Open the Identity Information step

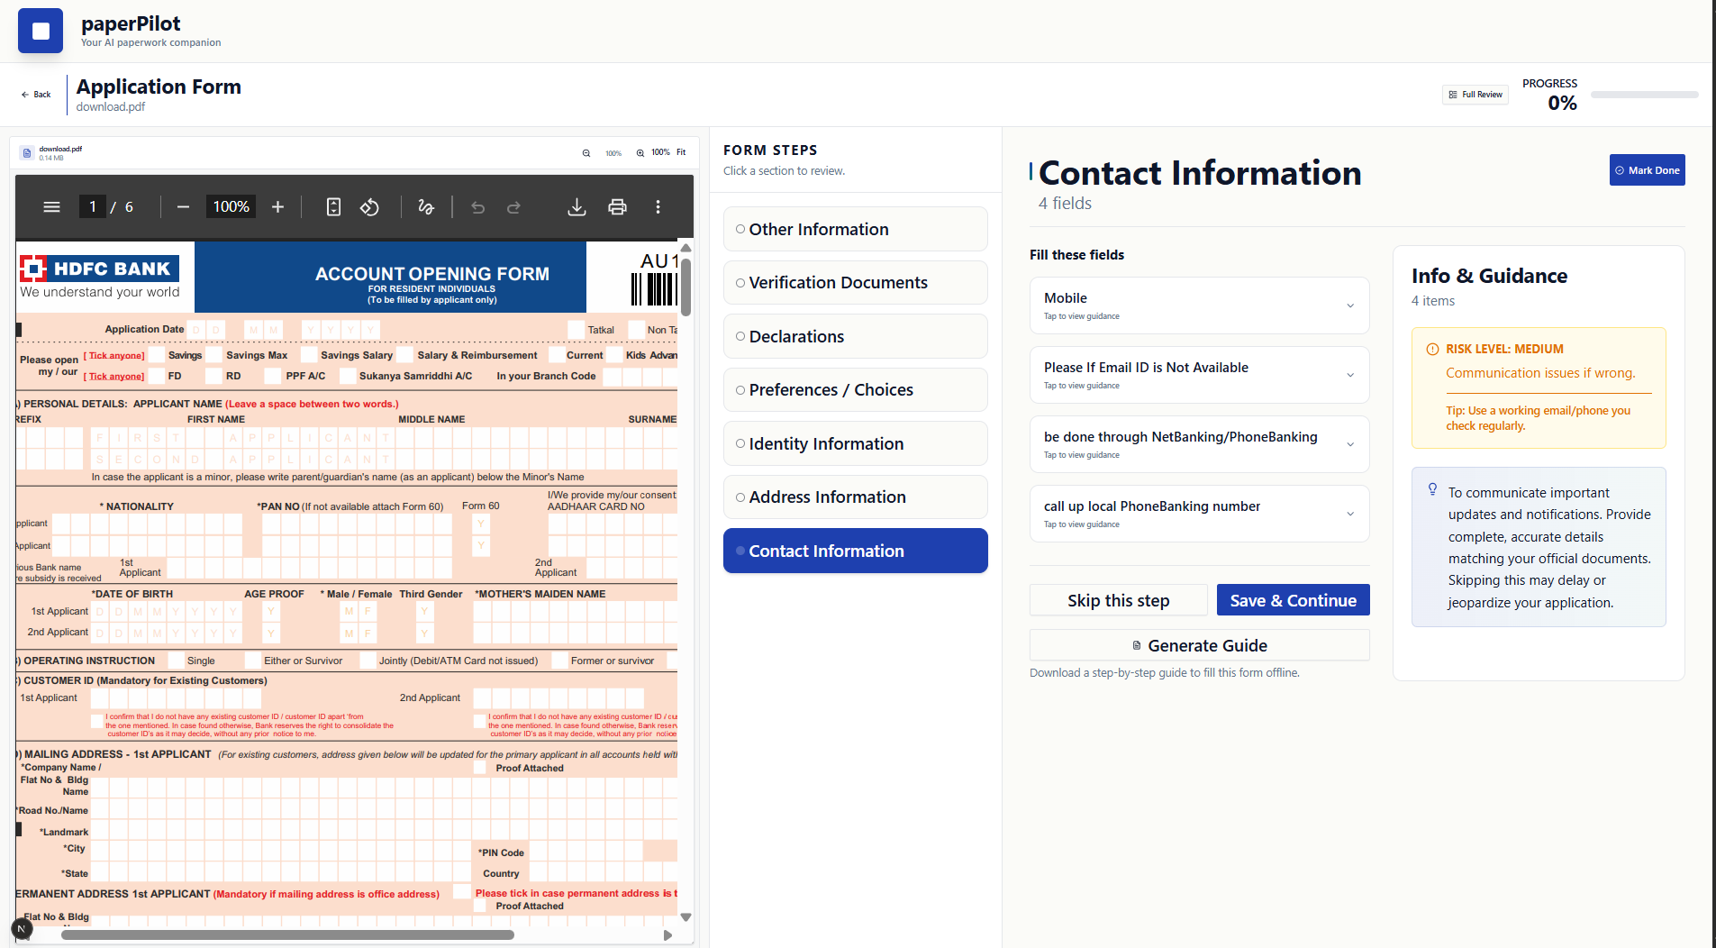click(x=855, y=443)
